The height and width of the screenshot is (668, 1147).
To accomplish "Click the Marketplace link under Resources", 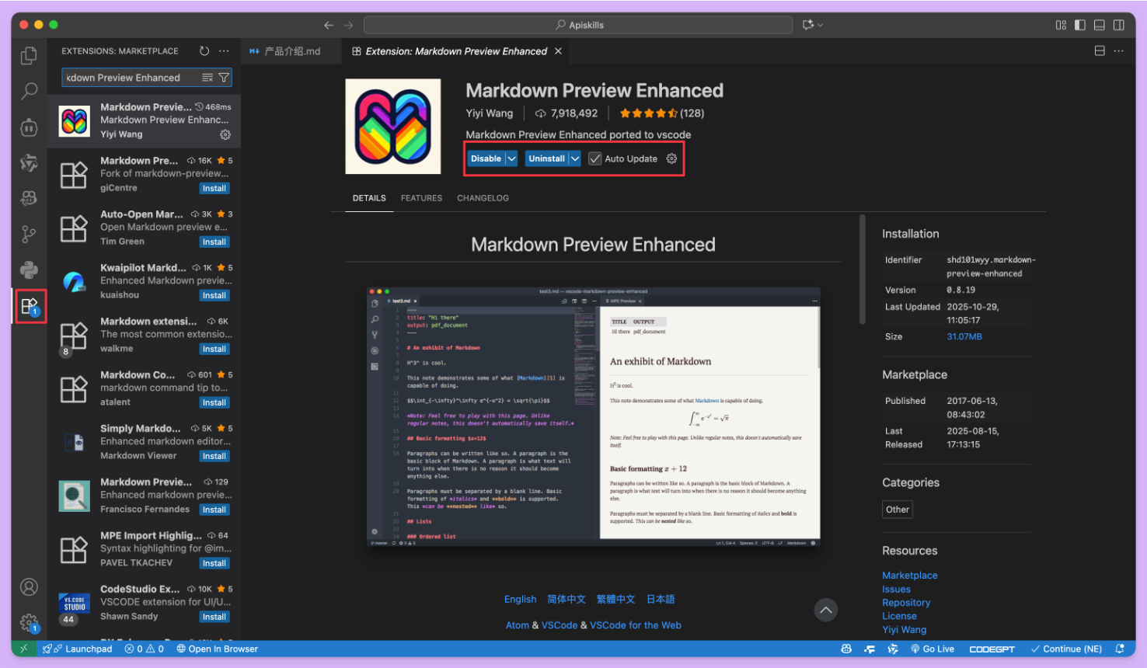I will tap(909, 575).
